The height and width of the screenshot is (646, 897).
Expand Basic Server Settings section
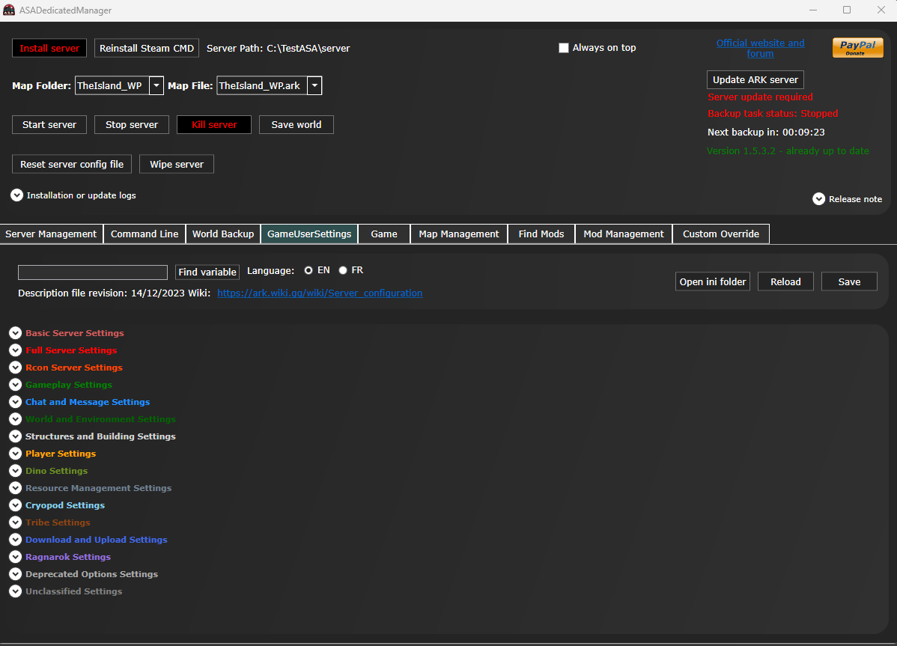tap(16, 333)
